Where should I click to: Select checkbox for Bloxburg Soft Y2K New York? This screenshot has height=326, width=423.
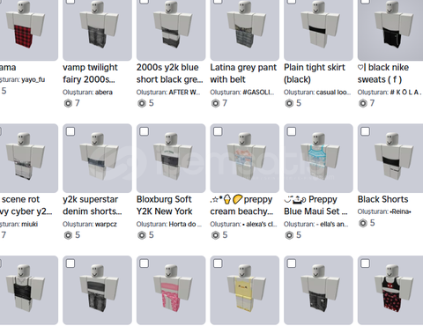(x=145, y=131)
